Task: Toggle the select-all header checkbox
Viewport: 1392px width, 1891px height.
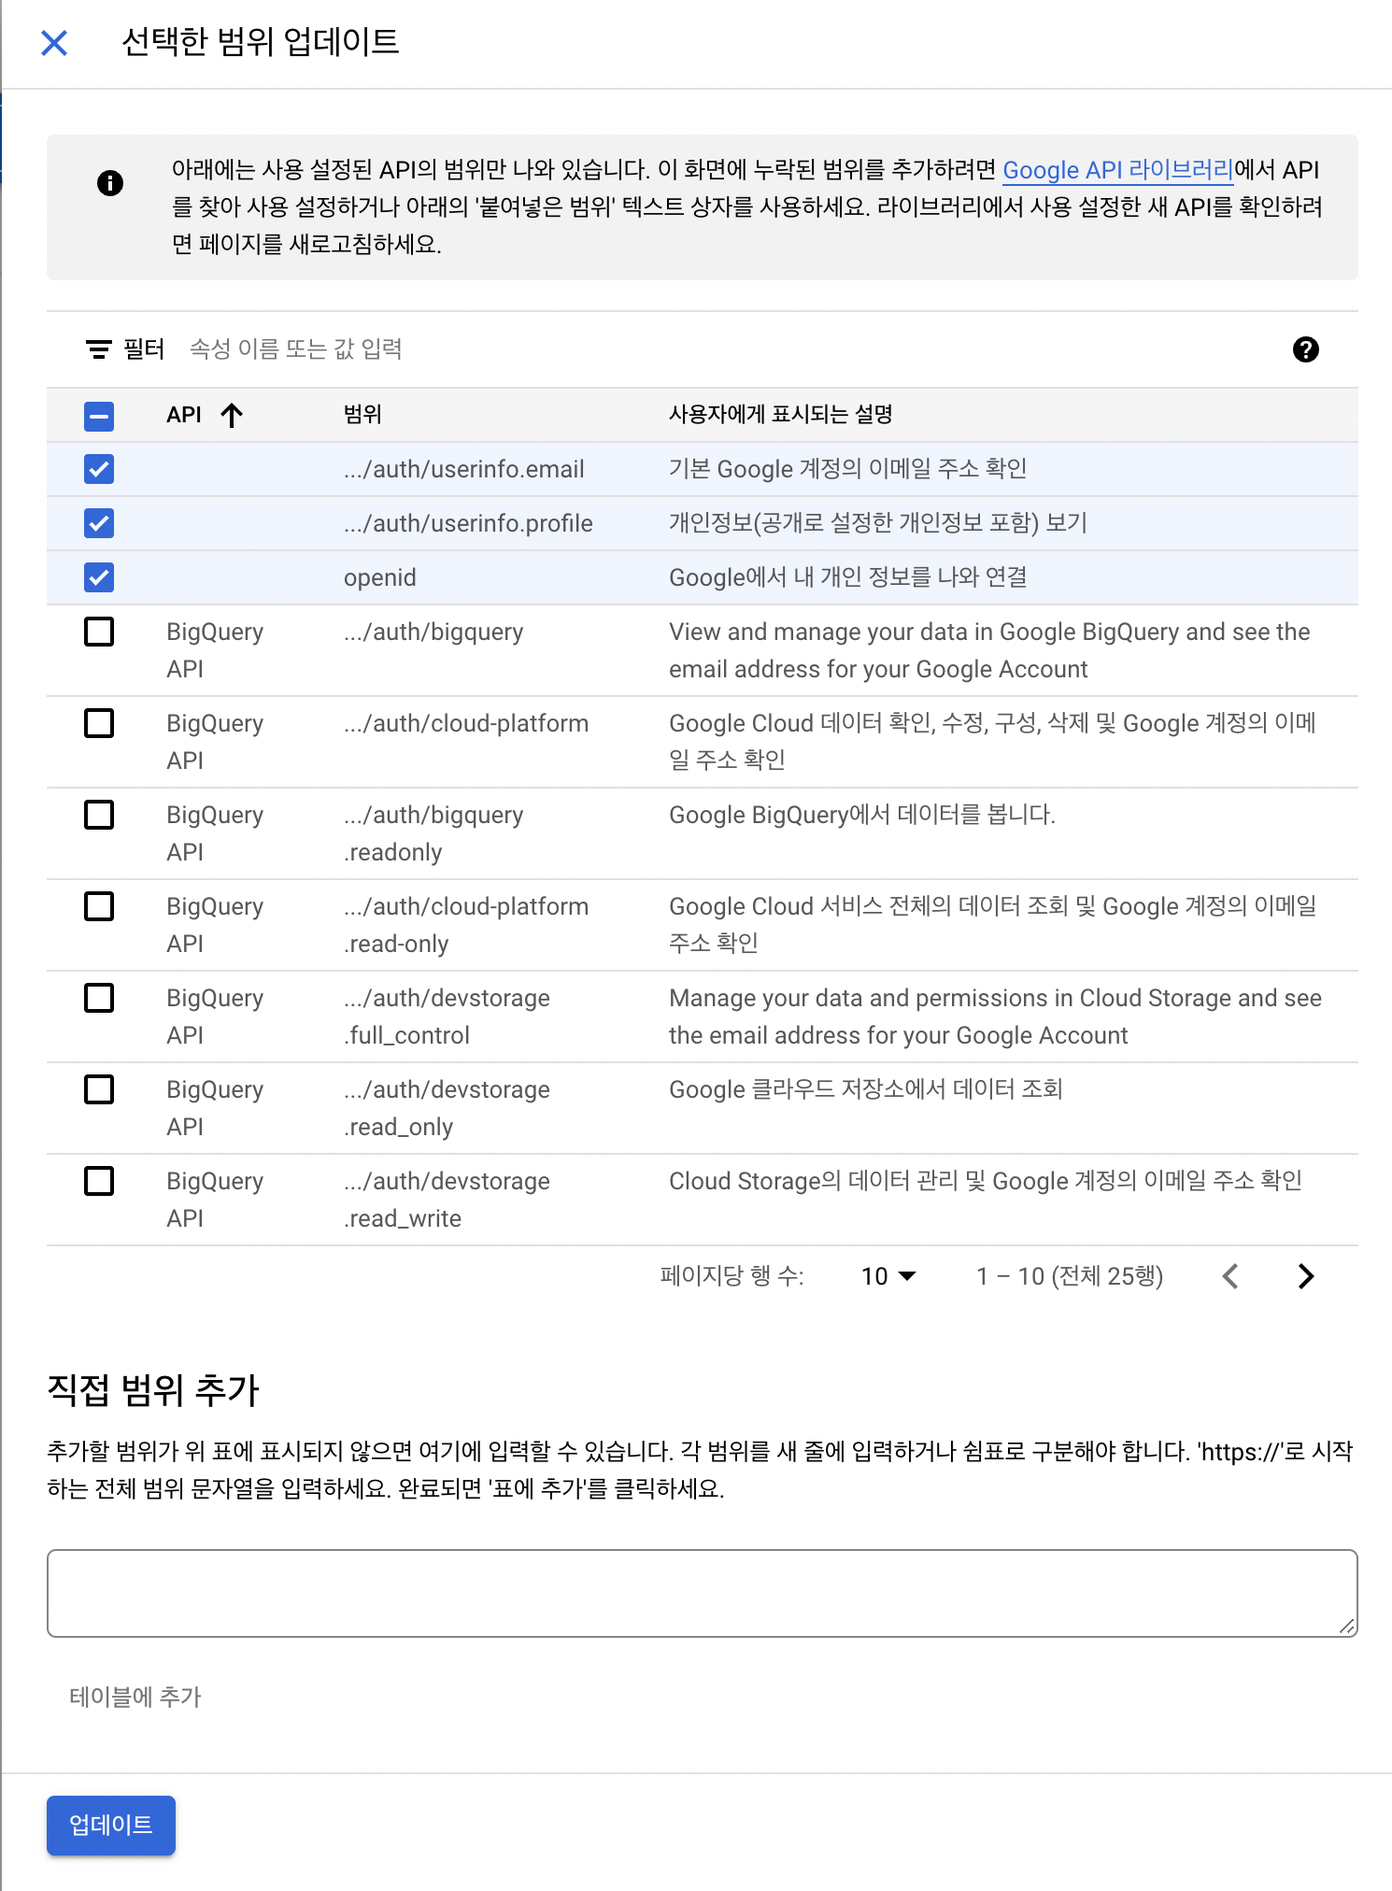Action: (x=99, y=416)
